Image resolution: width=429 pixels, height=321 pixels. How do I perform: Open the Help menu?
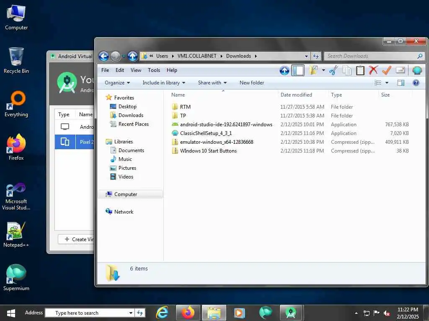tap(172, 70)
